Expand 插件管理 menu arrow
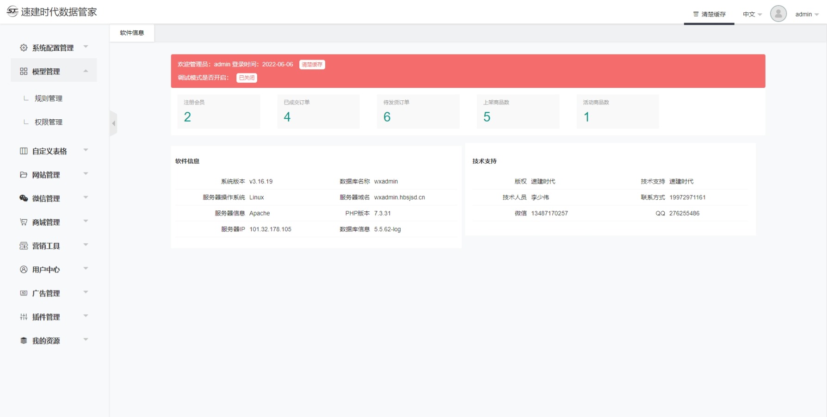Image resolution: width=827 pixels, height=417 pixels. click(x=86, y=316)
